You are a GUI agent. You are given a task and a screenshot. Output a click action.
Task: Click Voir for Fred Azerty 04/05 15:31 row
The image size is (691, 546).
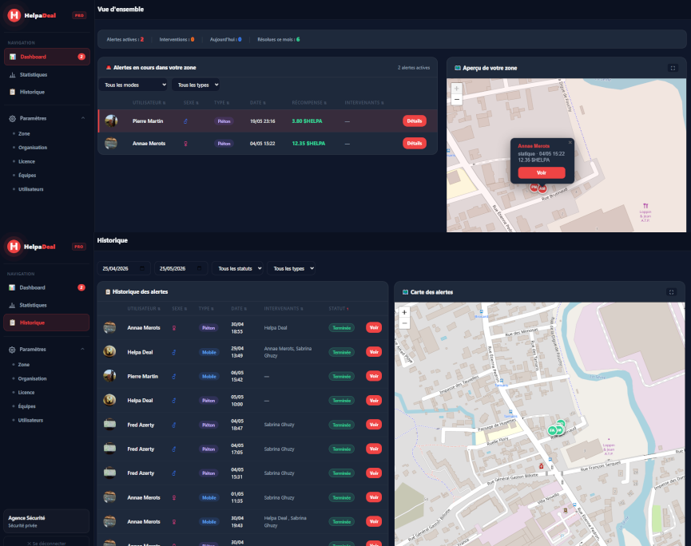[x=374, y=473]
